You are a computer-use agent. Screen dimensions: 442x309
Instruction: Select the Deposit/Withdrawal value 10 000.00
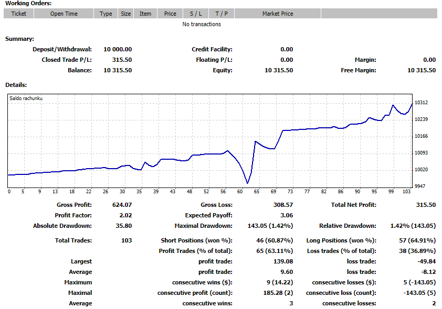point(118,49)
